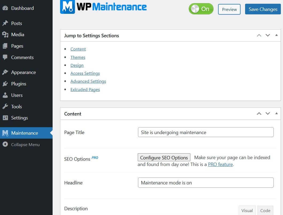Open the Pages menu item
Screen dimensions: 283x215
pyautogui.click(x=17, y=46)
